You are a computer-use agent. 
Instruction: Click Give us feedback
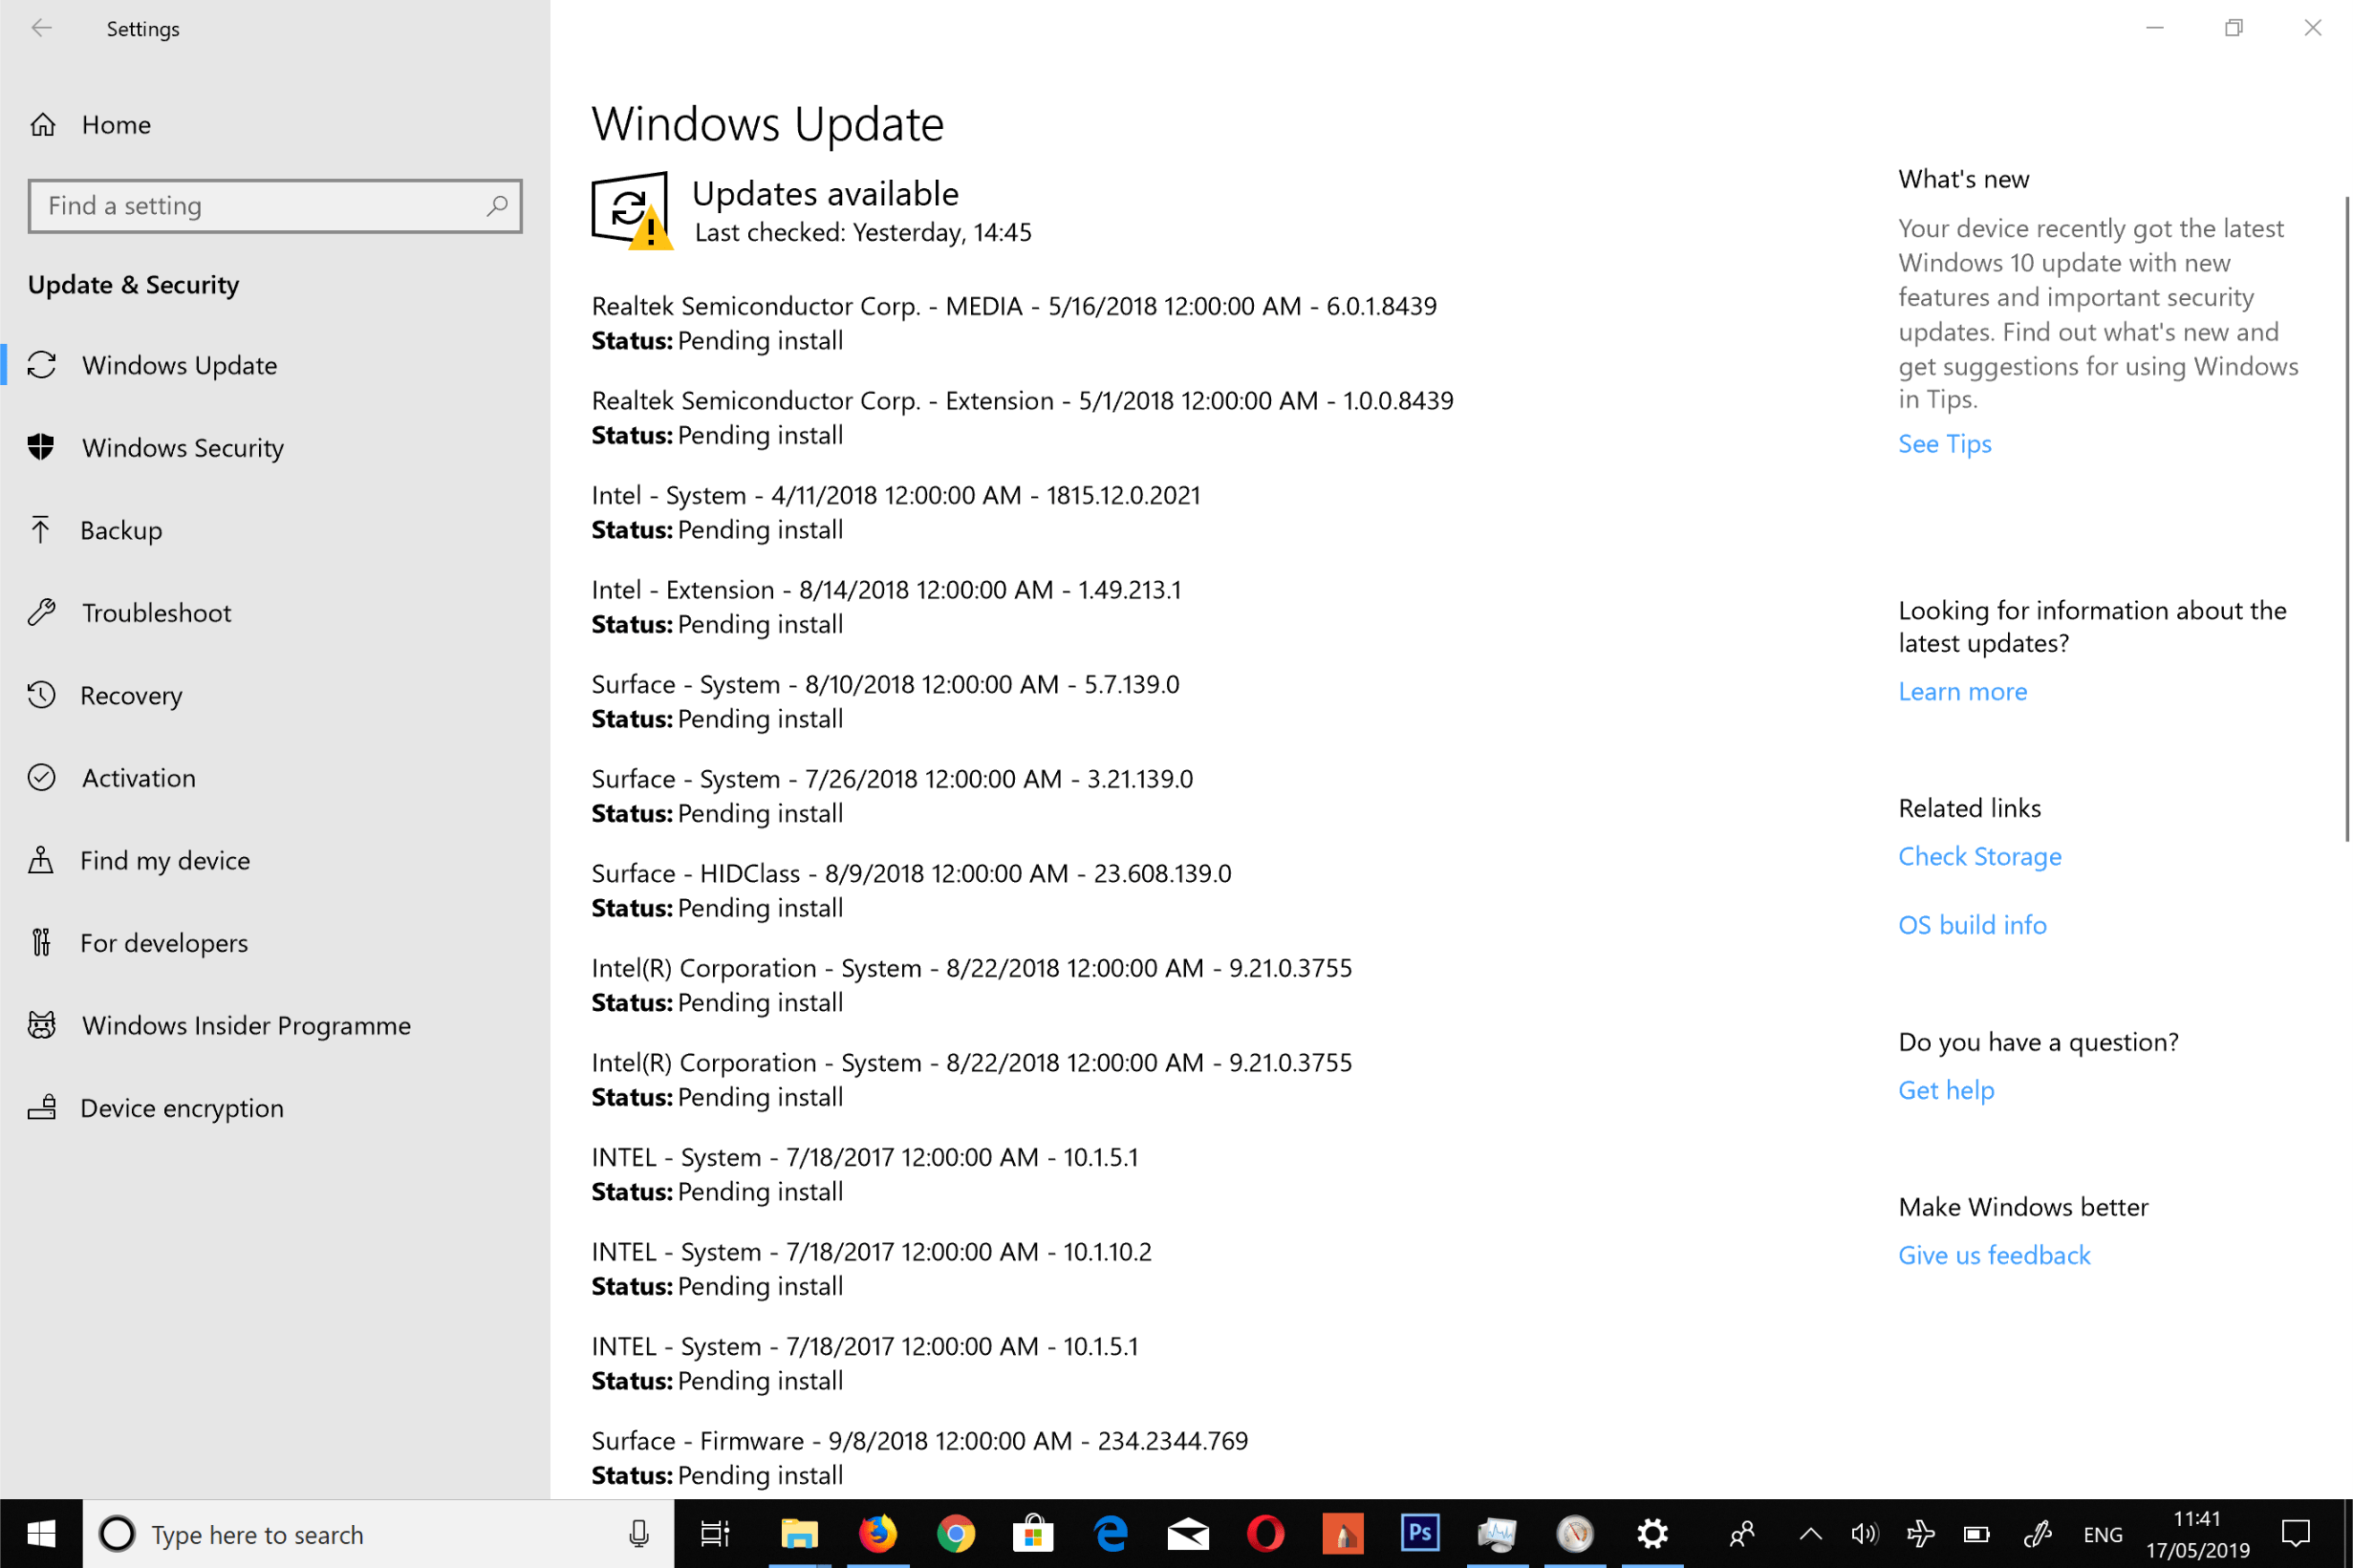[x=1993, y=1254]
